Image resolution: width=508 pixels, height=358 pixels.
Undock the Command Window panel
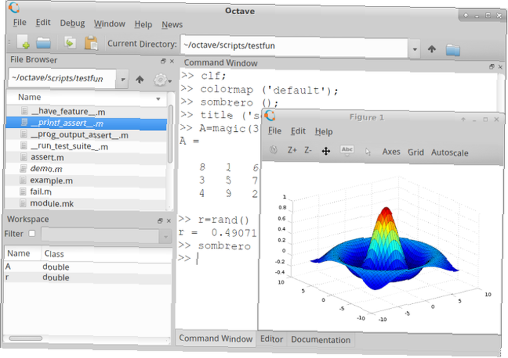coord(492,66)
